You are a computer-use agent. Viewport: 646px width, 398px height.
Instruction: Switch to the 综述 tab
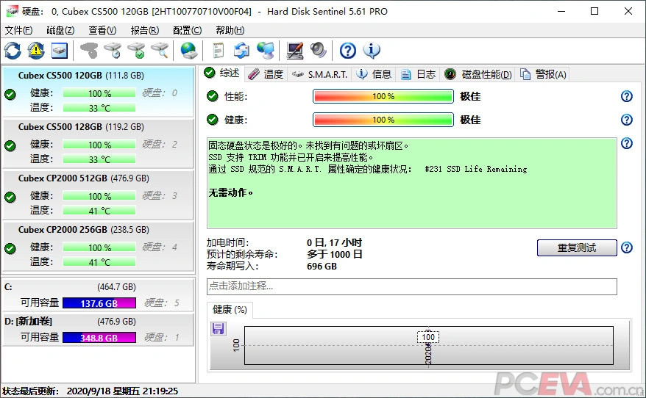pos(222,73)
